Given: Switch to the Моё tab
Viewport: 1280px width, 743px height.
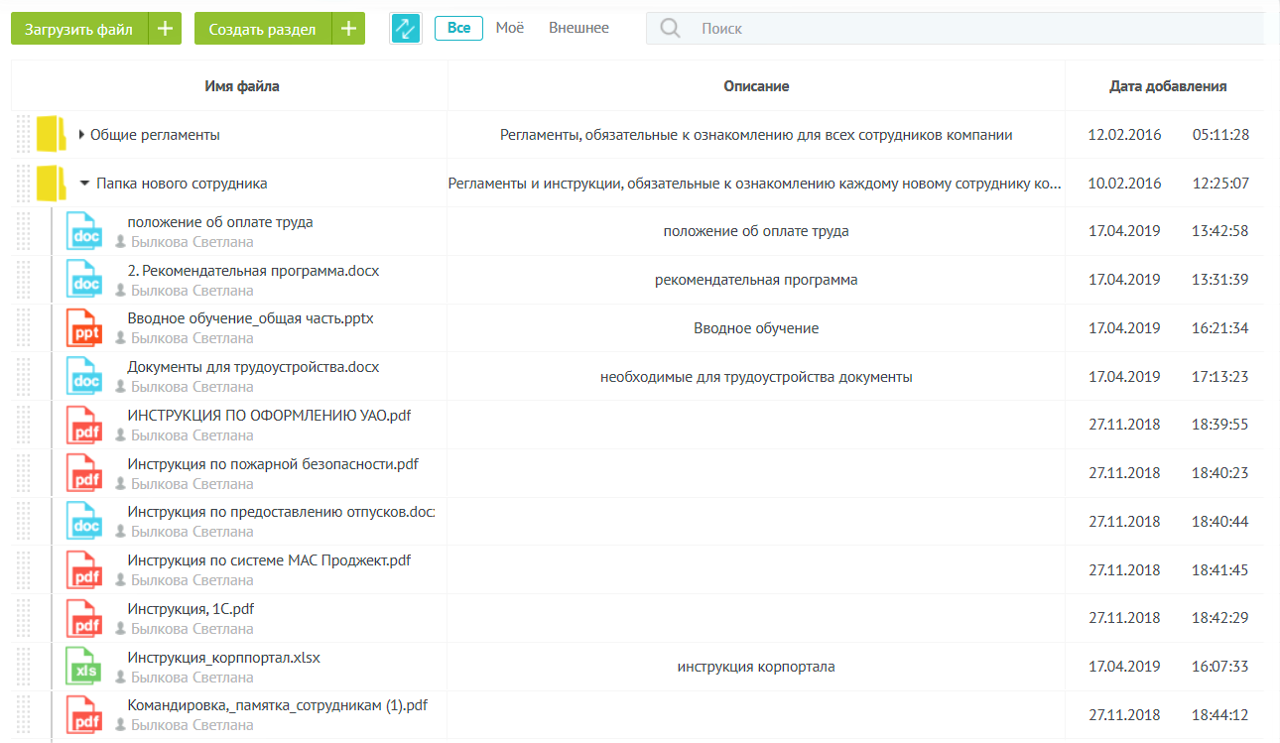Looking at the screenshot, I should pyautogui.click(x=509, y=27).
